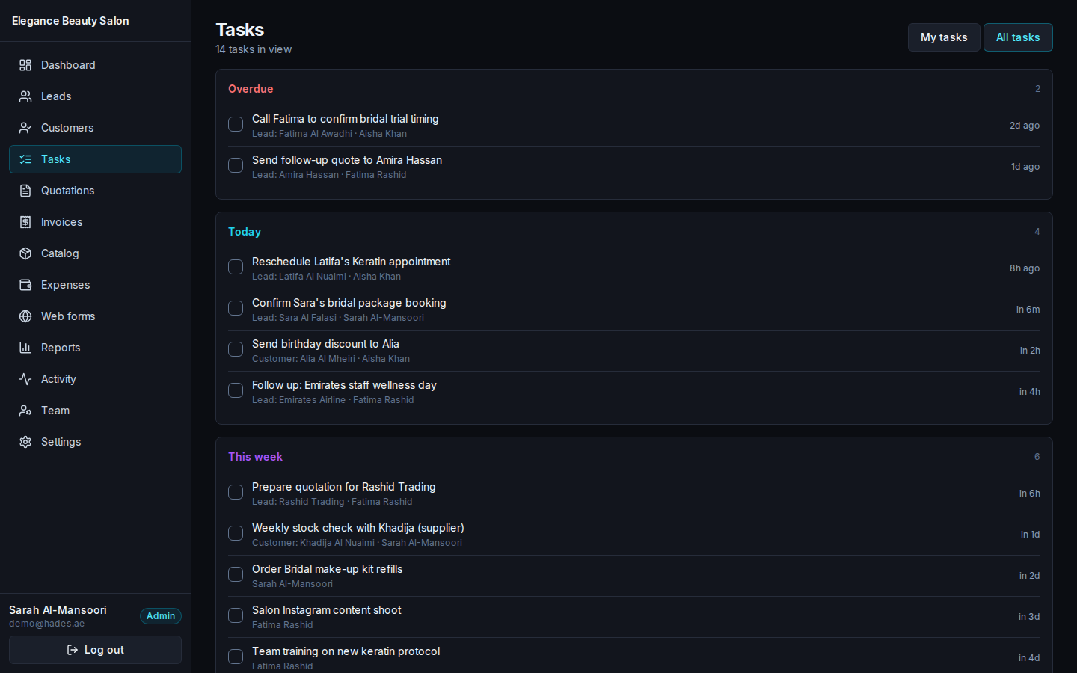Tick checkbox for 'Prepare quotation for Rashid Trading'
Viewport: 1077px width, 673px height.
(236, 492)
